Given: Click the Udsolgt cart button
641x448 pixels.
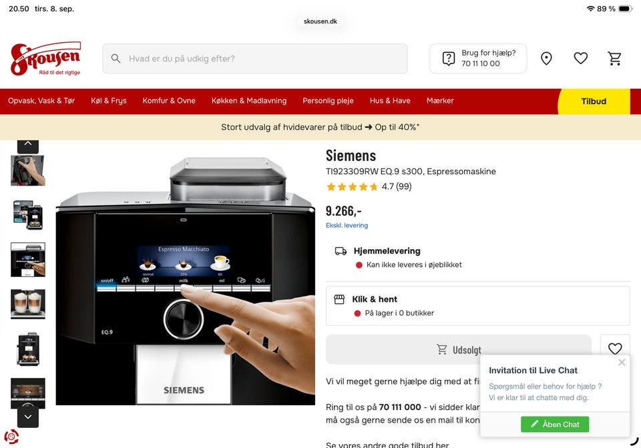Looking at the screenshot, I should (x=458, y=349).
